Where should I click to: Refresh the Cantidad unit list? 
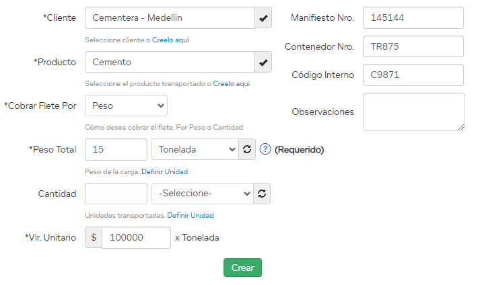[x=263, y=194]
